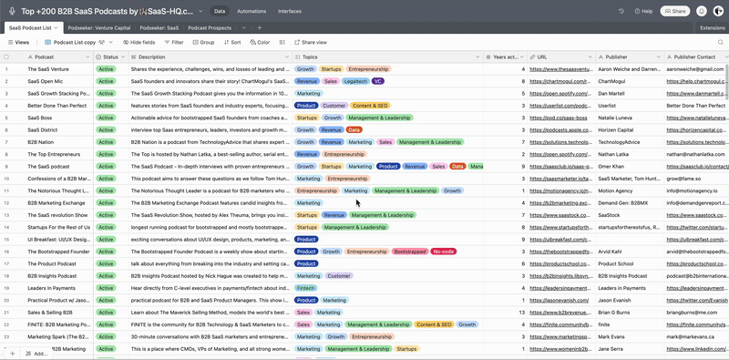Open the search magnifier icon
The image size is (729, 360).
(721, 42)
